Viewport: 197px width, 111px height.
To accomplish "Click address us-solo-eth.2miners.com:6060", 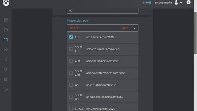I will pos(105,97).
